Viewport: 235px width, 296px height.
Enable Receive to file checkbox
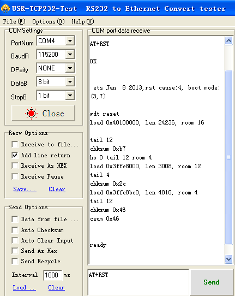tap(15, 144)
